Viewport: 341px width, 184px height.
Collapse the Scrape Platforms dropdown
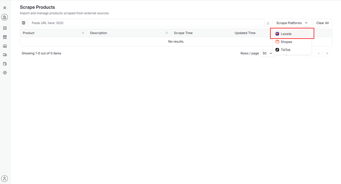coord(292,23)
